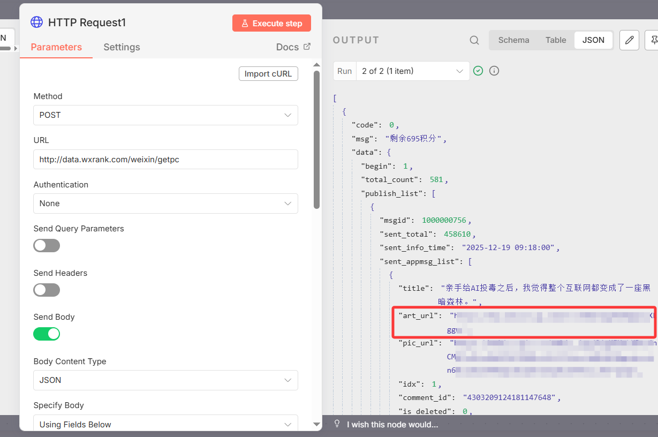Open the Run selector showing 2 of 2

coord(412,71)
